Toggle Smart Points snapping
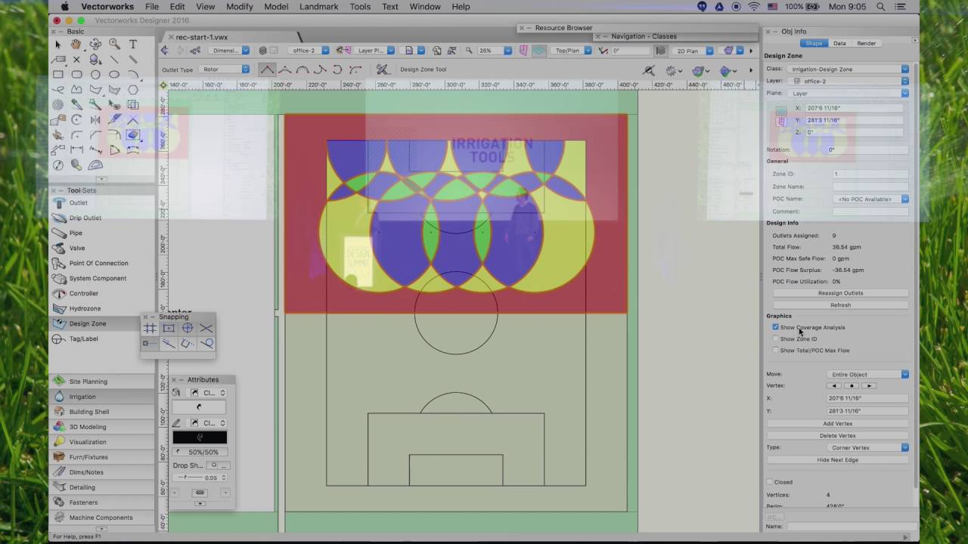 [x=150, y=343]
